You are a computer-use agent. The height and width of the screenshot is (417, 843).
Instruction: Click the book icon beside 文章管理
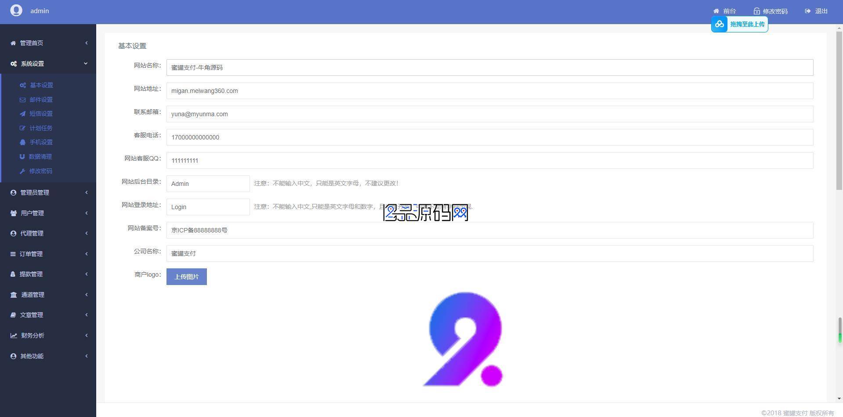coord(13,315)
